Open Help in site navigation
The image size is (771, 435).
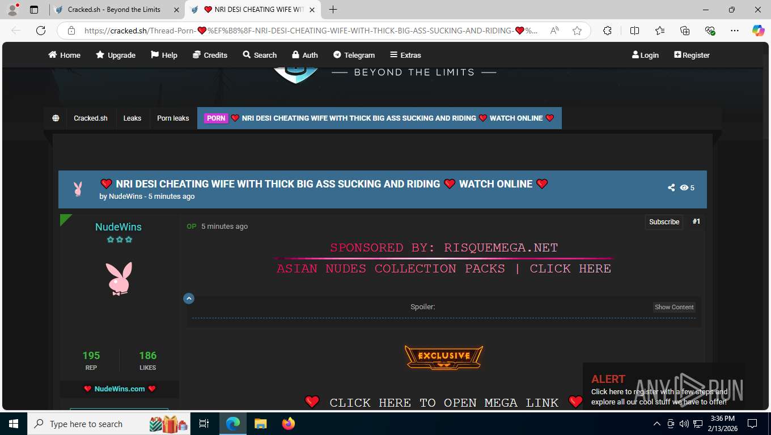click(164, 55)
